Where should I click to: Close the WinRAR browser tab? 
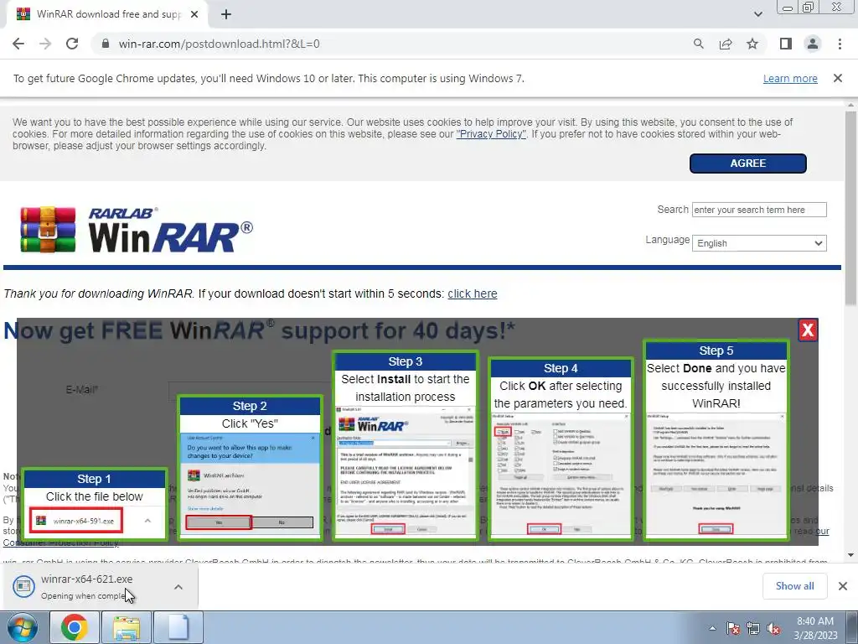[x=194, y=15]
